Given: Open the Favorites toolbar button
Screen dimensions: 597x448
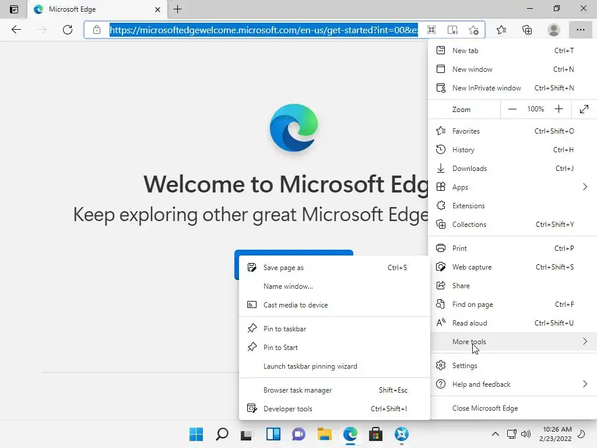Looking at the screenshot, I should [501, 30].
